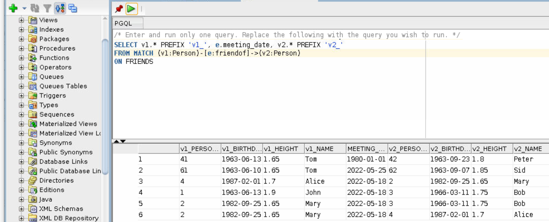The image size is (549, 222).
Task: Click the Queues folder icon
Action: point(33,77)
